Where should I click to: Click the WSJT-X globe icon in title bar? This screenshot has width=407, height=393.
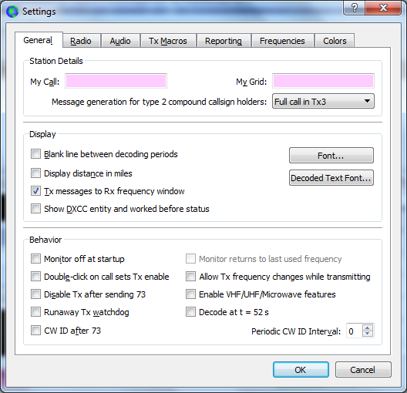[x=12, y=12]
